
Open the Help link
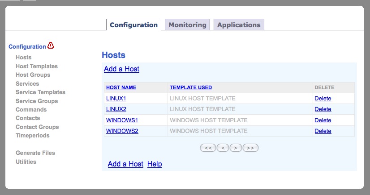155,164
